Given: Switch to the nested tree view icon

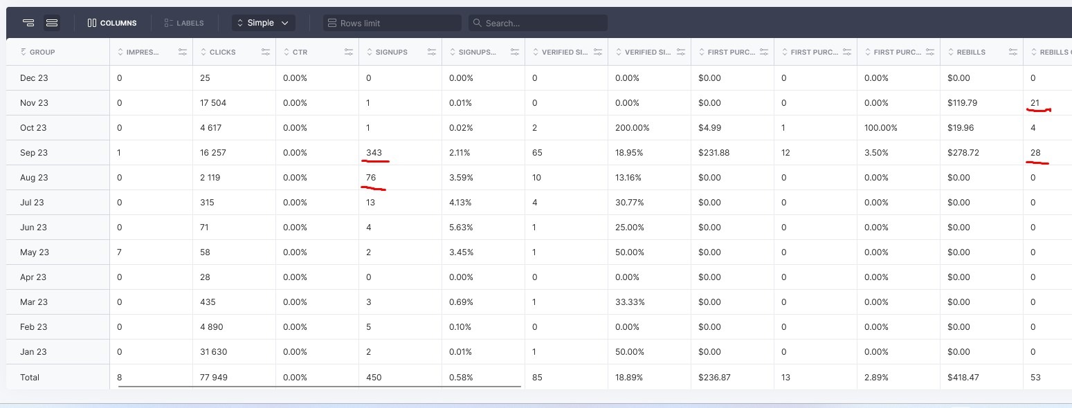Looking at the screenshot, I should pos(28,23).
